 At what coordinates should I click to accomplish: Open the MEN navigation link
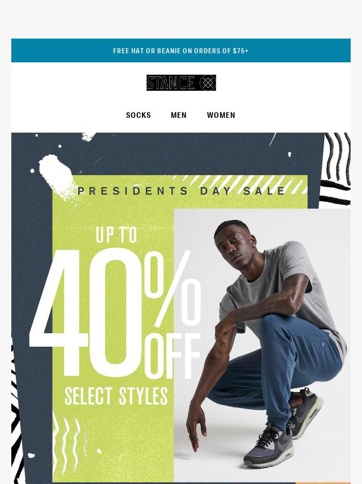pos(179,115)
